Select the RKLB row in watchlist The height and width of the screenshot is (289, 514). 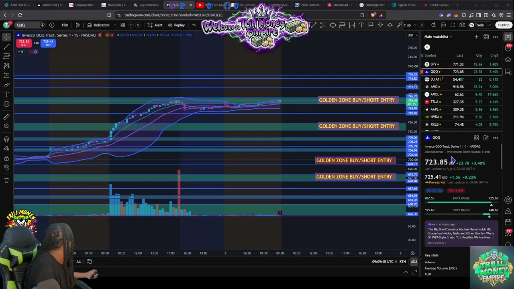(461, 124)
